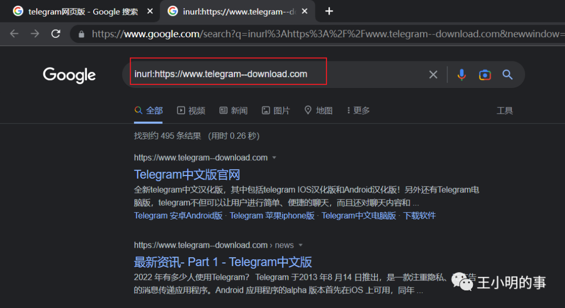Open the 下载软件 sitelink
Image resolution: width=565 pixels, height=308 pixels.
click(x=420, y=216)
